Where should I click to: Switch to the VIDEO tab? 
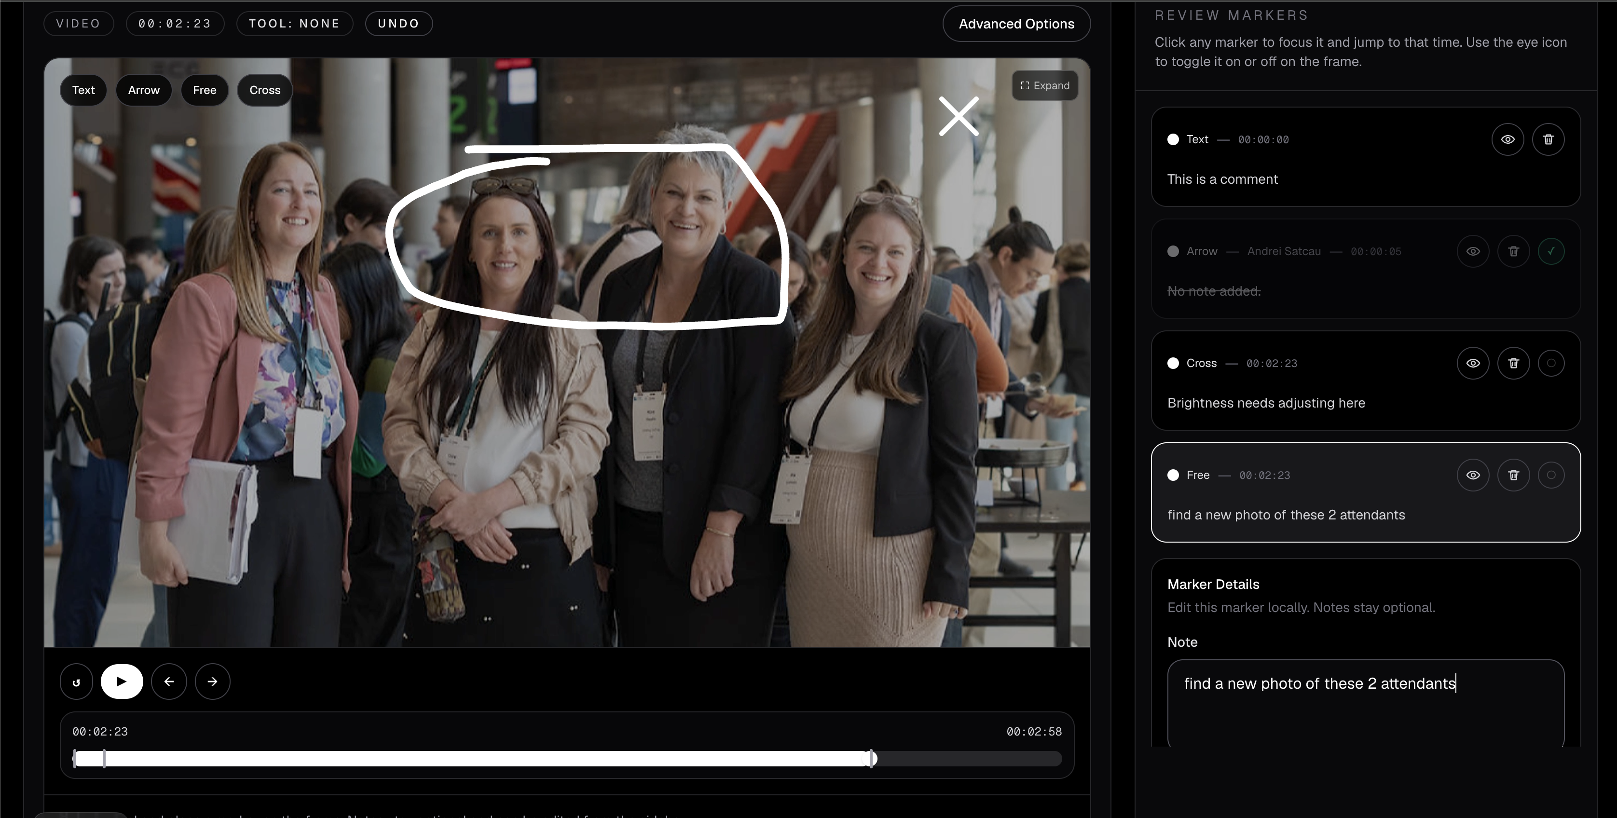tap(79, 23)
